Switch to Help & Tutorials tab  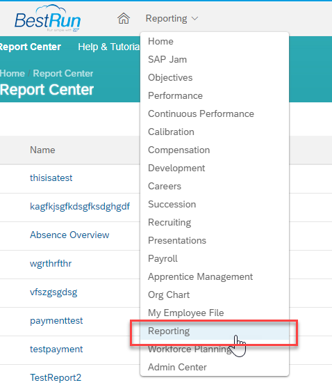pos(109,47)
